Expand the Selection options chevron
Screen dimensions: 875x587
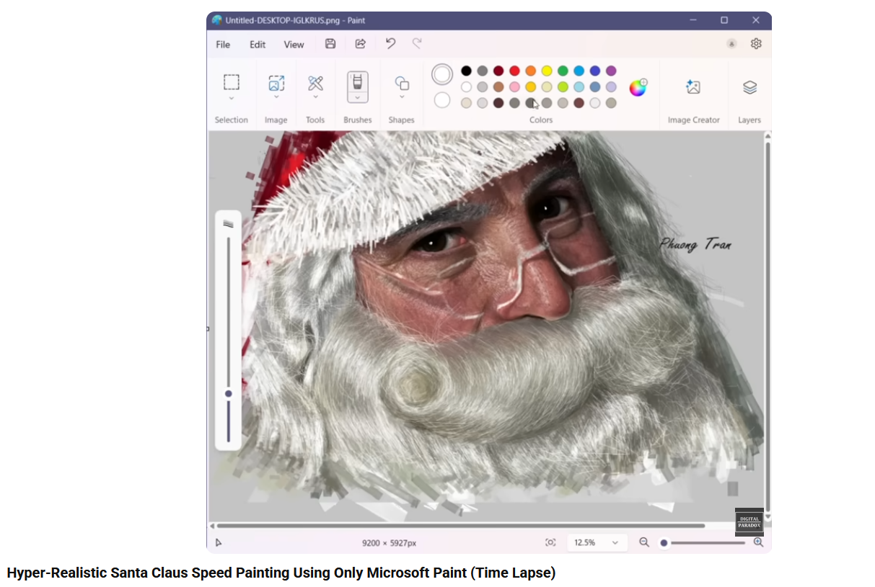231,98
